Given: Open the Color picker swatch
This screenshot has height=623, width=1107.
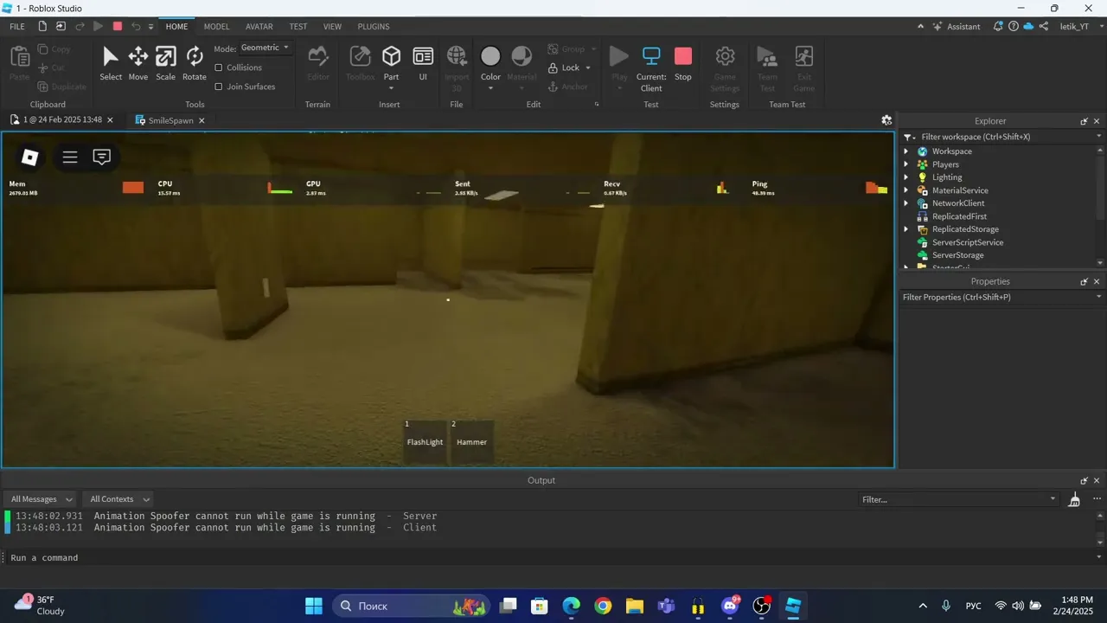Looking at the screenshot, I should [490, 62].
